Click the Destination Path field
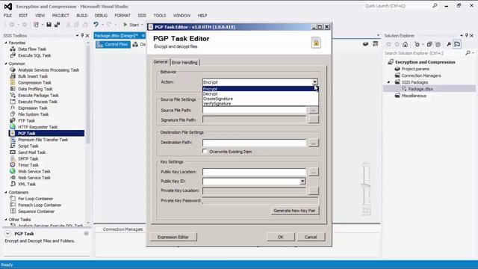The image size is (478, 269). (254, 143)
